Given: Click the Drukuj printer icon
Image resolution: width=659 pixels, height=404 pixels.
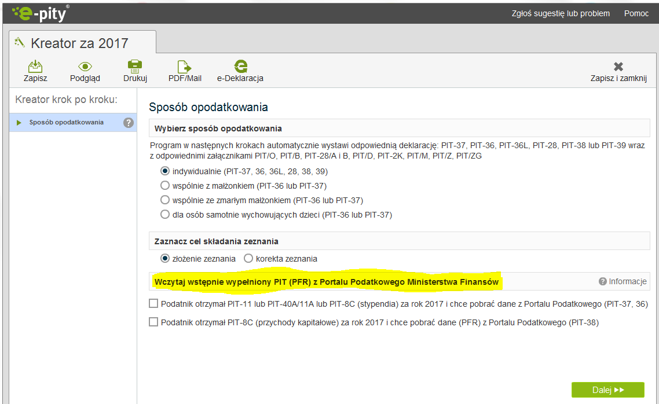Looking at the screenshot, I should (x=135, y=67).
